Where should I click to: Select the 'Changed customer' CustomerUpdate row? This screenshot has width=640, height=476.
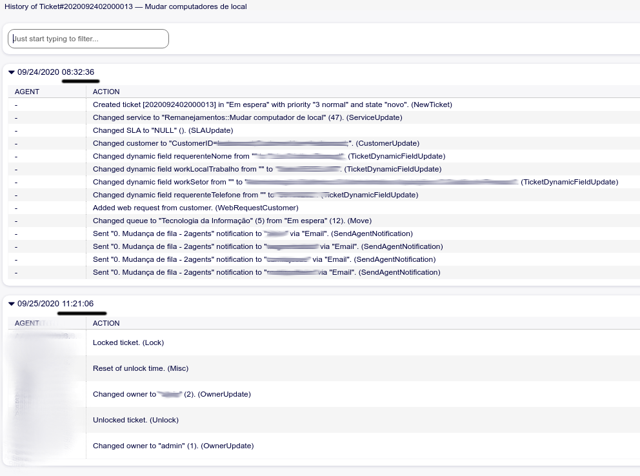255,143
